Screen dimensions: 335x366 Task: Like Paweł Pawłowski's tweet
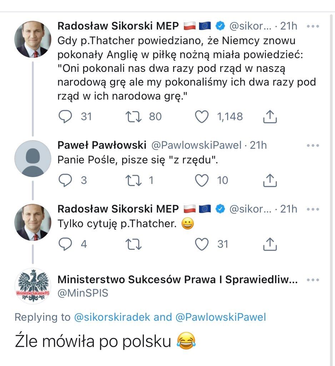click(202, 180)
